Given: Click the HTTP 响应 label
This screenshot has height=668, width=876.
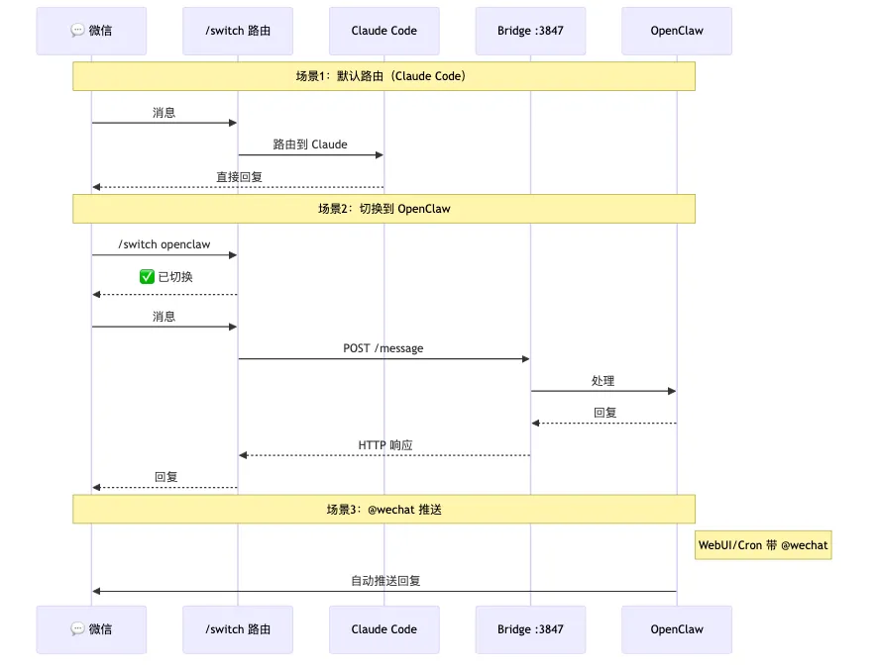Looking at the screenshot, I should pyautogui.click(x=385, y=444).
